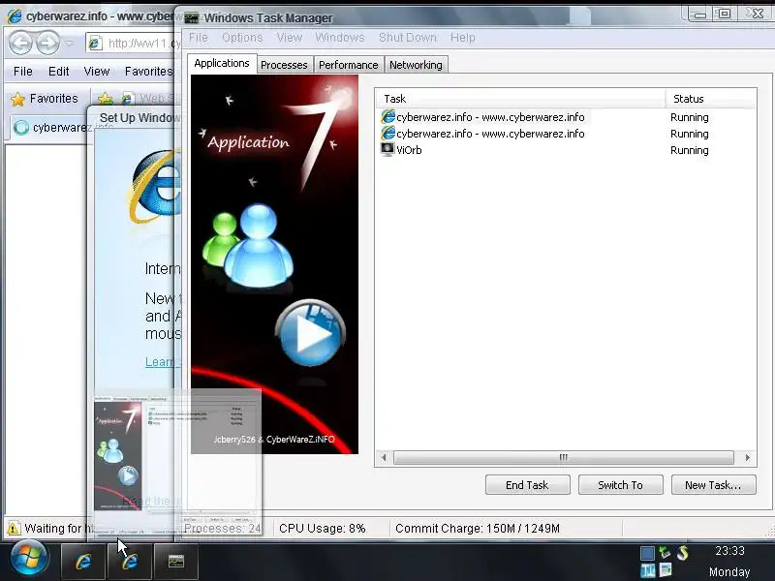Click Messenger buddies artwork in side panel
The width and height of the screenshot is (775, 581).
(x=248, y=246)
